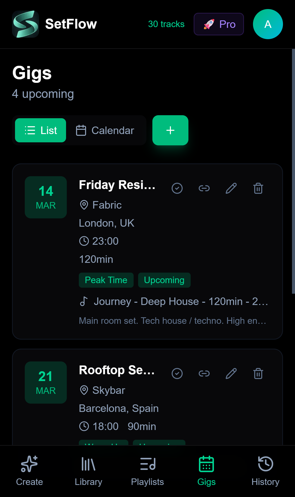Screen dimensions: 295x497
Task: Copy share link for Friday Residency gig
Action: [x=204, y=188]
